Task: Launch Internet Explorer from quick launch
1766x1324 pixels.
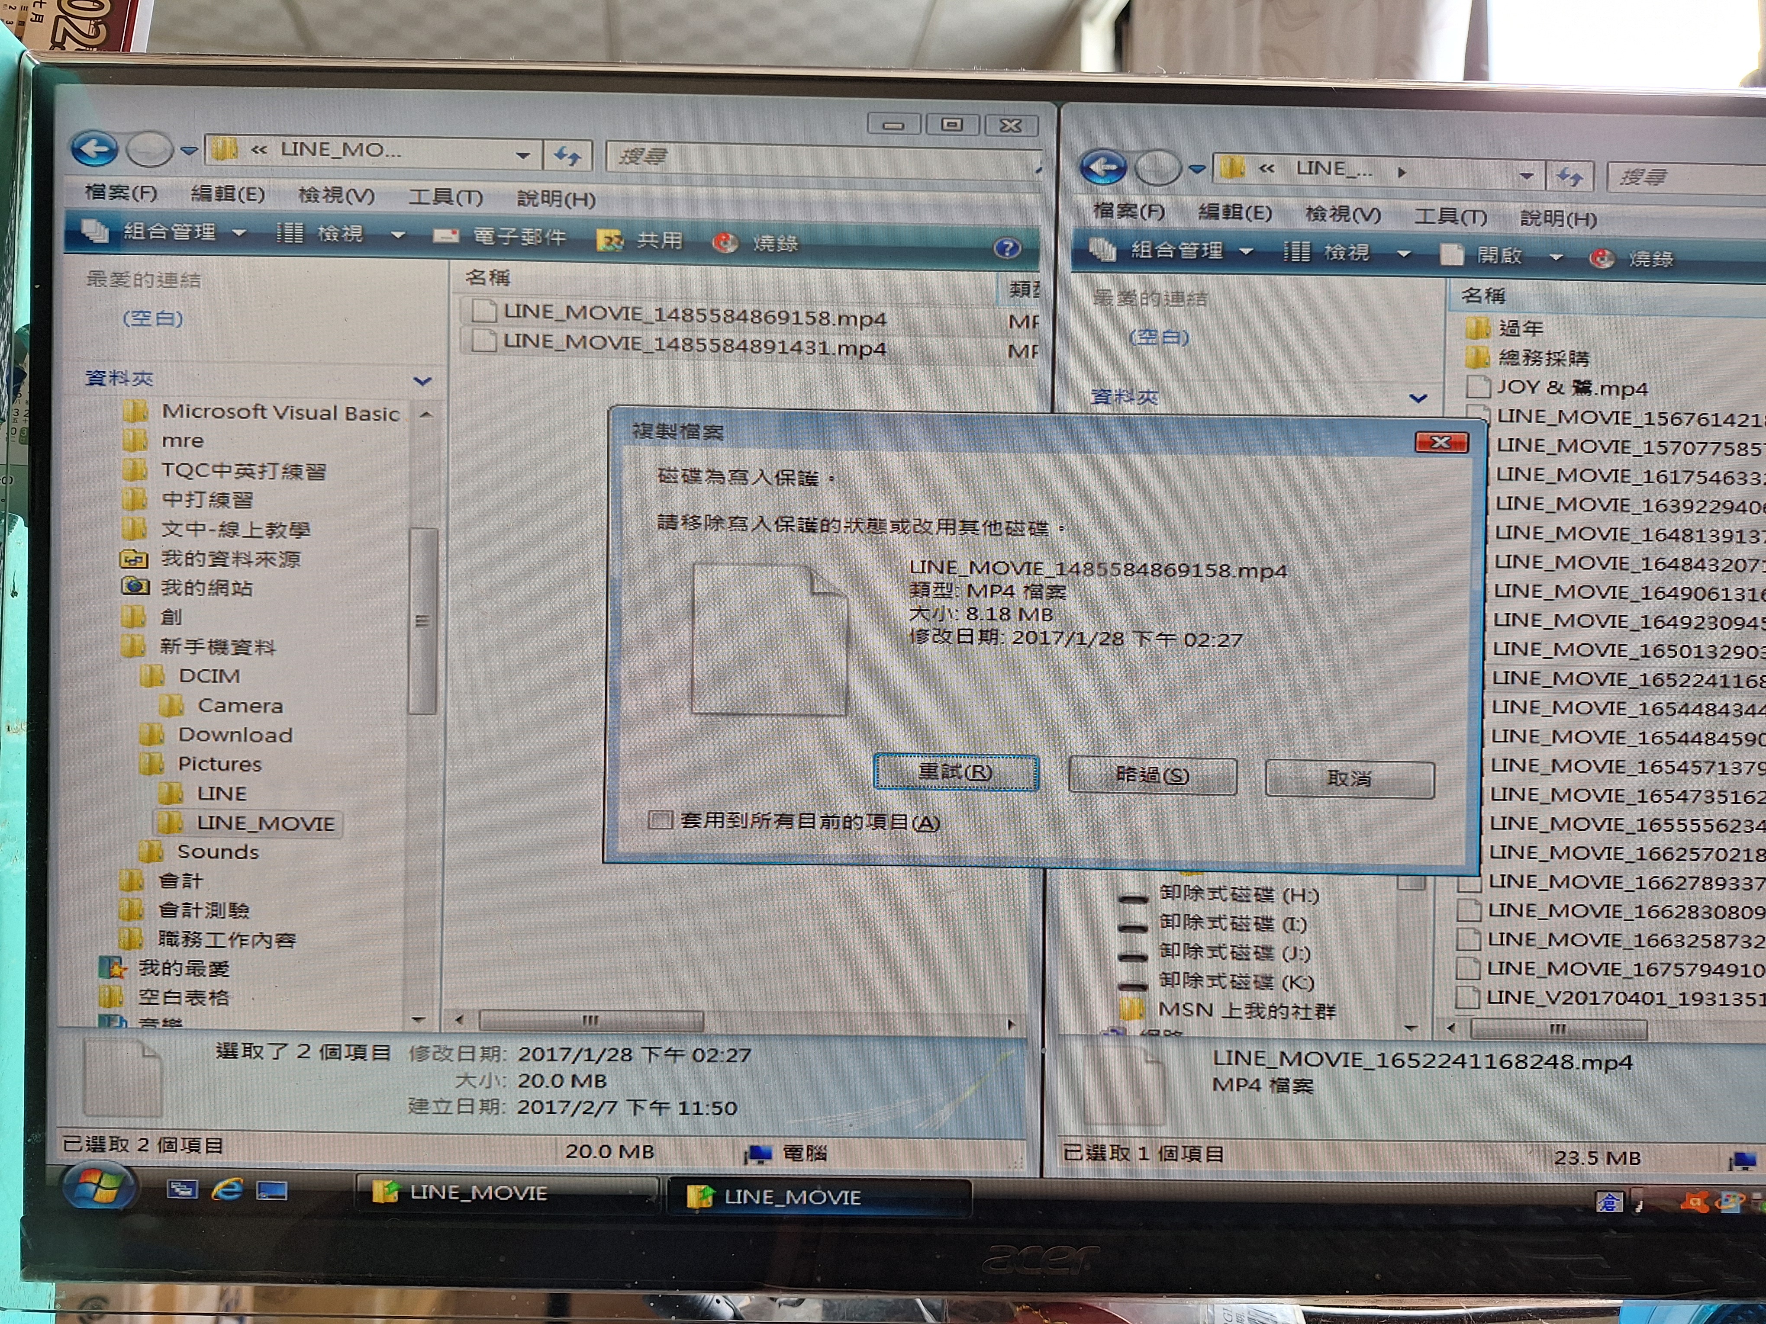Action: (x=227, y=1190)
